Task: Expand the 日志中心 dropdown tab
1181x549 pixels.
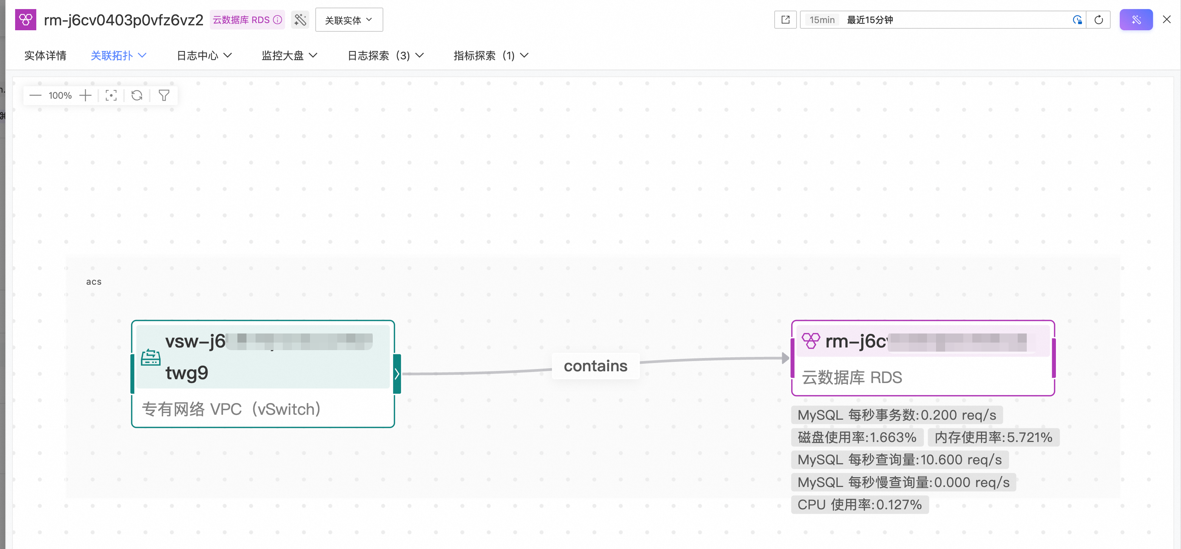Action: click(204, 56)
